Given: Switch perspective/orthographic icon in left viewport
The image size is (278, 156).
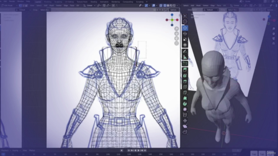Looking at the screenshot, I should pyautogui.click(x=176, y=43).
